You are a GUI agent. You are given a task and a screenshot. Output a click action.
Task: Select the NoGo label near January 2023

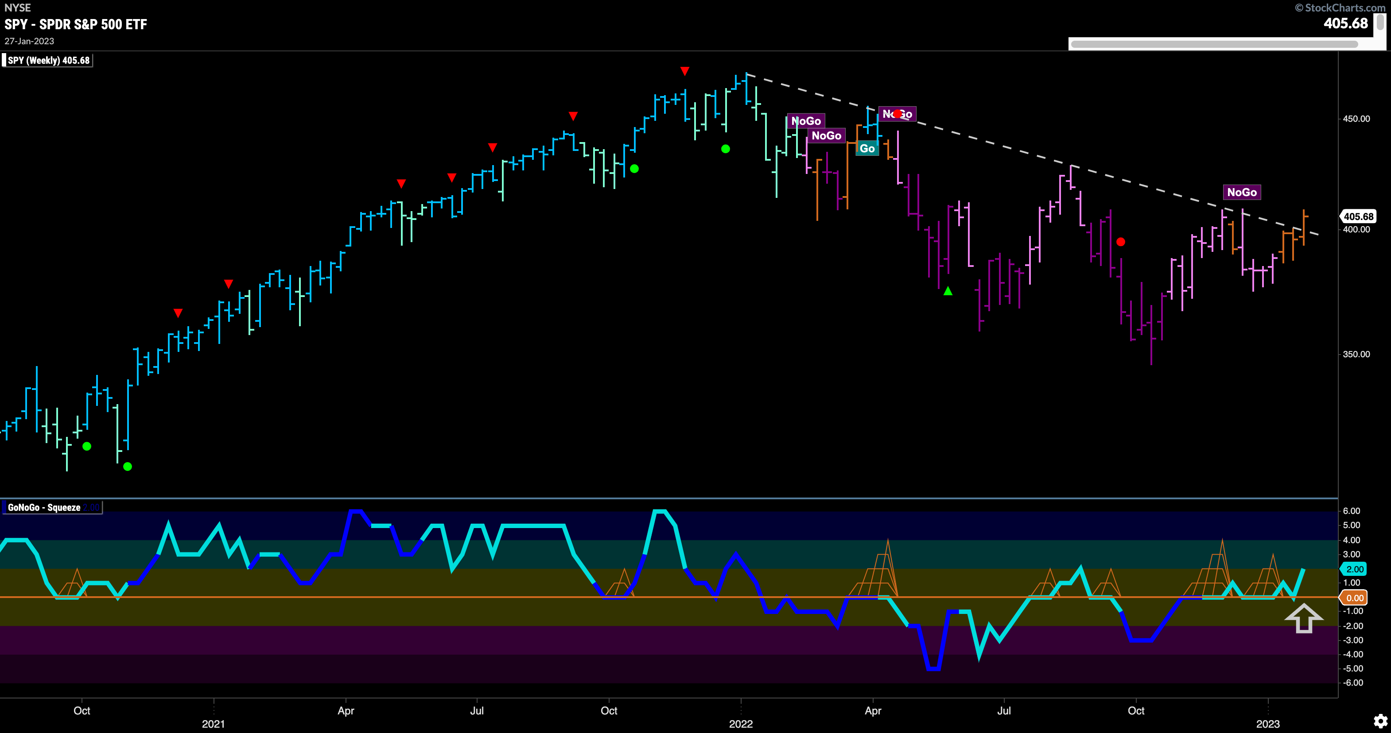click(1241, 192)
